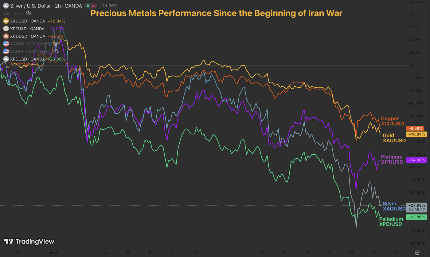
Task: Show the hidden OANDA:USB02YUSD series via its eye
Action: pyautogui.click(x=56, y=51)
